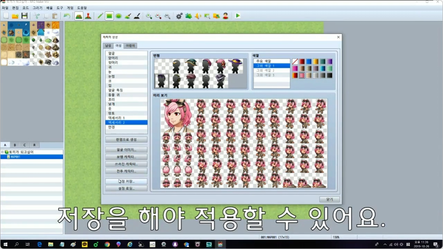Open the 도구 menu

60,8
